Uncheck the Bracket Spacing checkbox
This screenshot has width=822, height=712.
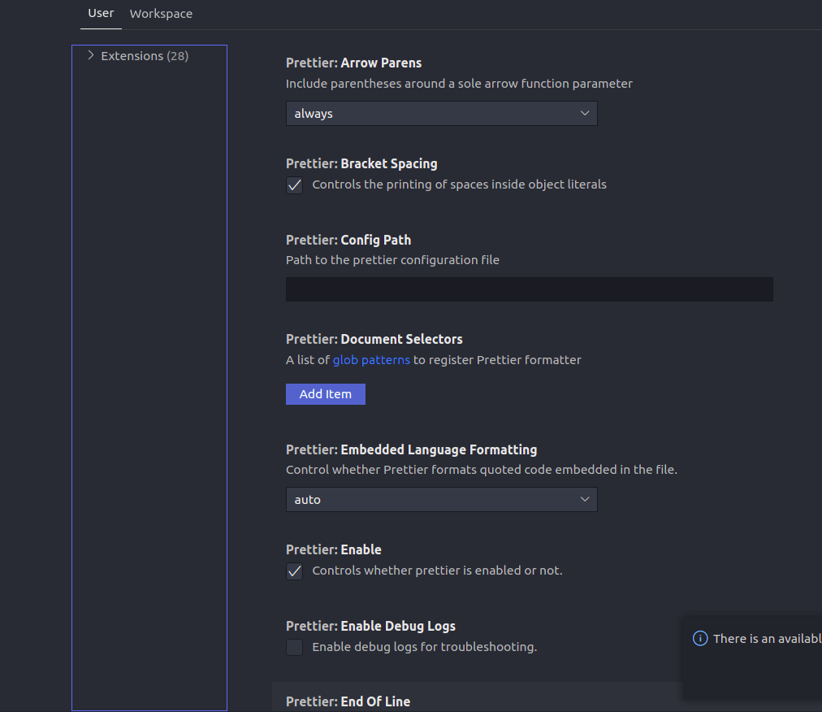coord(295,185)
